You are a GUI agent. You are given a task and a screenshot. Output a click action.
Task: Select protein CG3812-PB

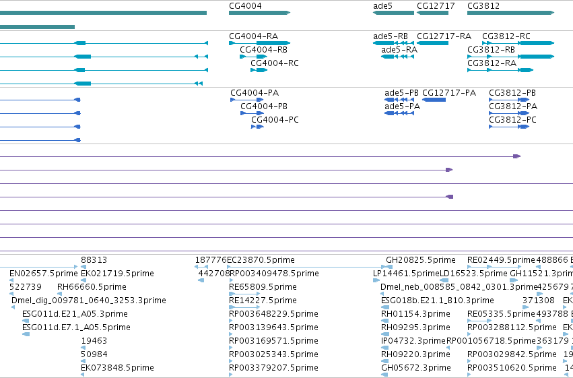[x=509, y=100]
